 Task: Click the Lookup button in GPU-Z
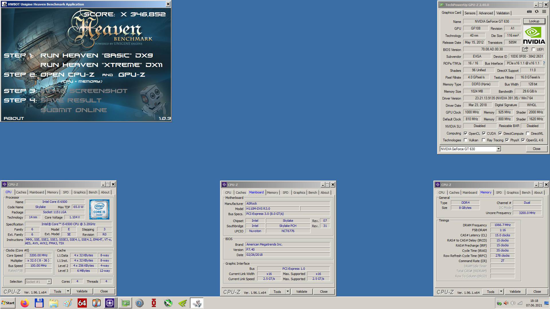[x=534, y=21]
